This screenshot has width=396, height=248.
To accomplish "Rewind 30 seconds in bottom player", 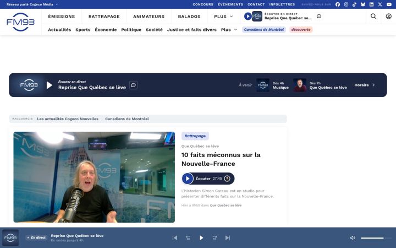I will tap(188, 238).
